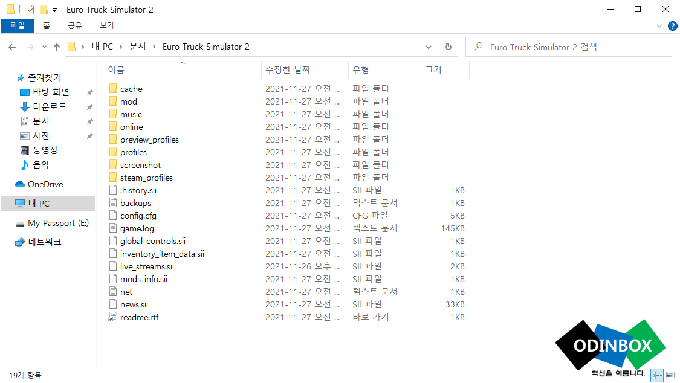The image size is (680, 383).
Task: Open the cache folder icon
Action: [x=113, y=89]
